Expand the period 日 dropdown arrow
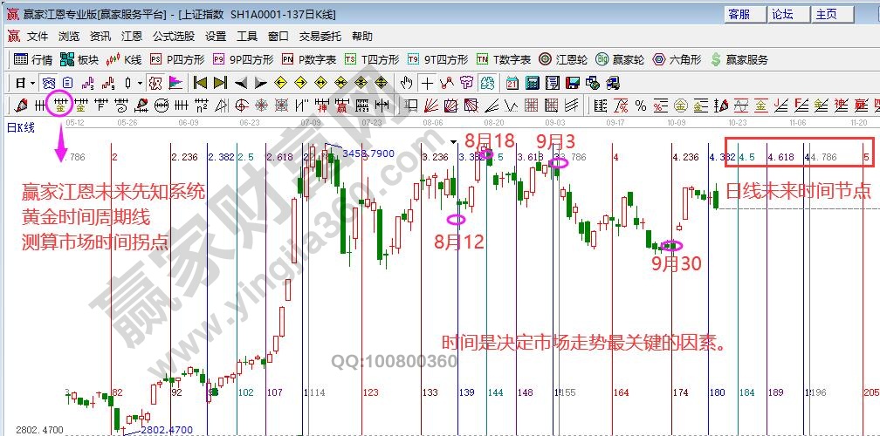This screenshot has width=880, height=436. coord(32,83)
